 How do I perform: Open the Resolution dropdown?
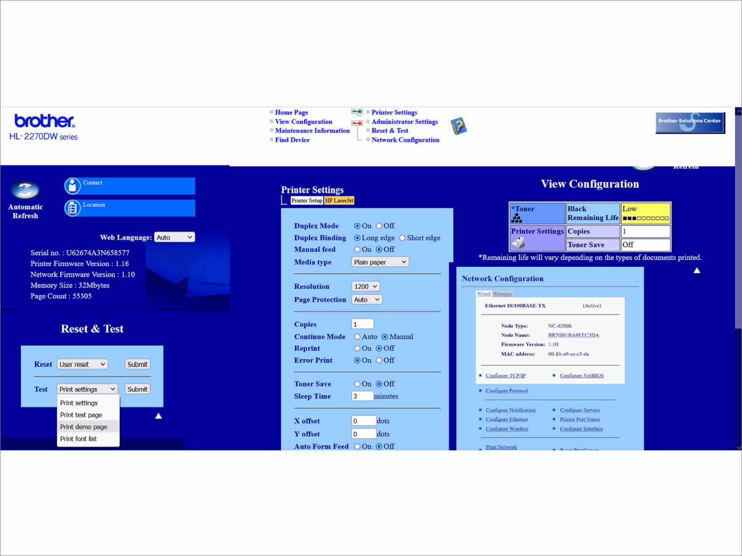click(x=366, y=286)
